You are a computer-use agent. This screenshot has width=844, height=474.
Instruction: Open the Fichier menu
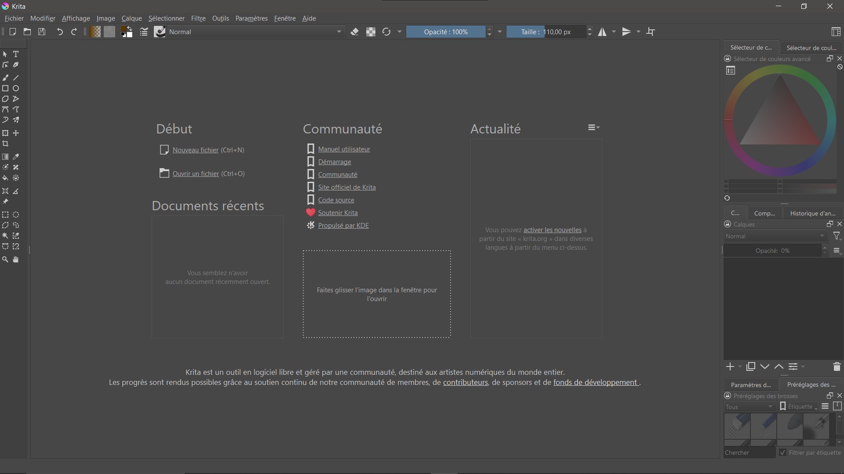pos(14,18)
